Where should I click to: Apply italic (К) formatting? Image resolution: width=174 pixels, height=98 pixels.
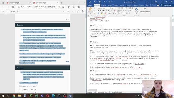(101, 11)
